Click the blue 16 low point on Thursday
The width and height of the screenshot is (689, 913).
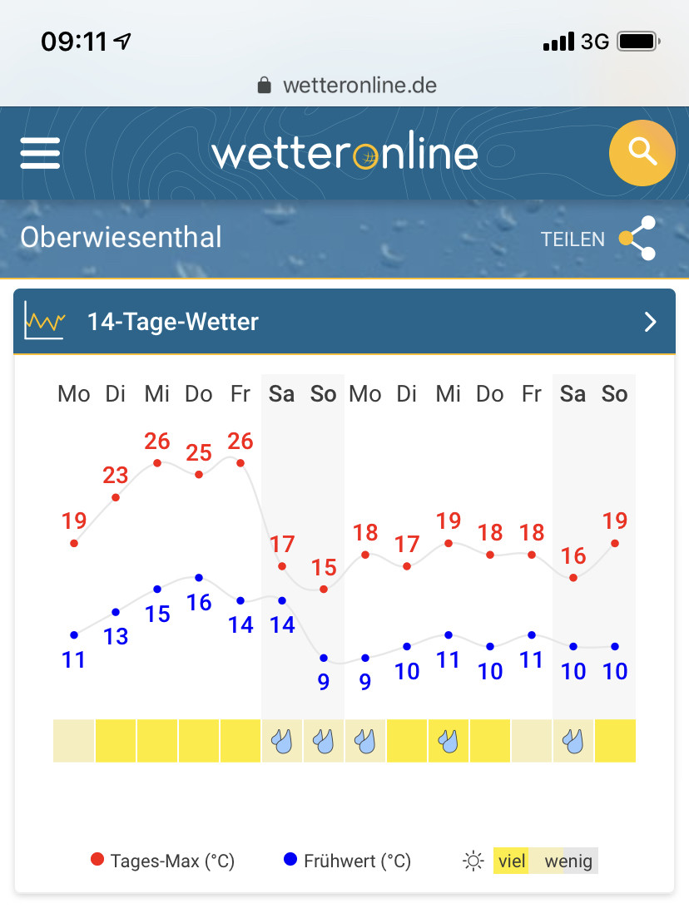pos(199,578)
